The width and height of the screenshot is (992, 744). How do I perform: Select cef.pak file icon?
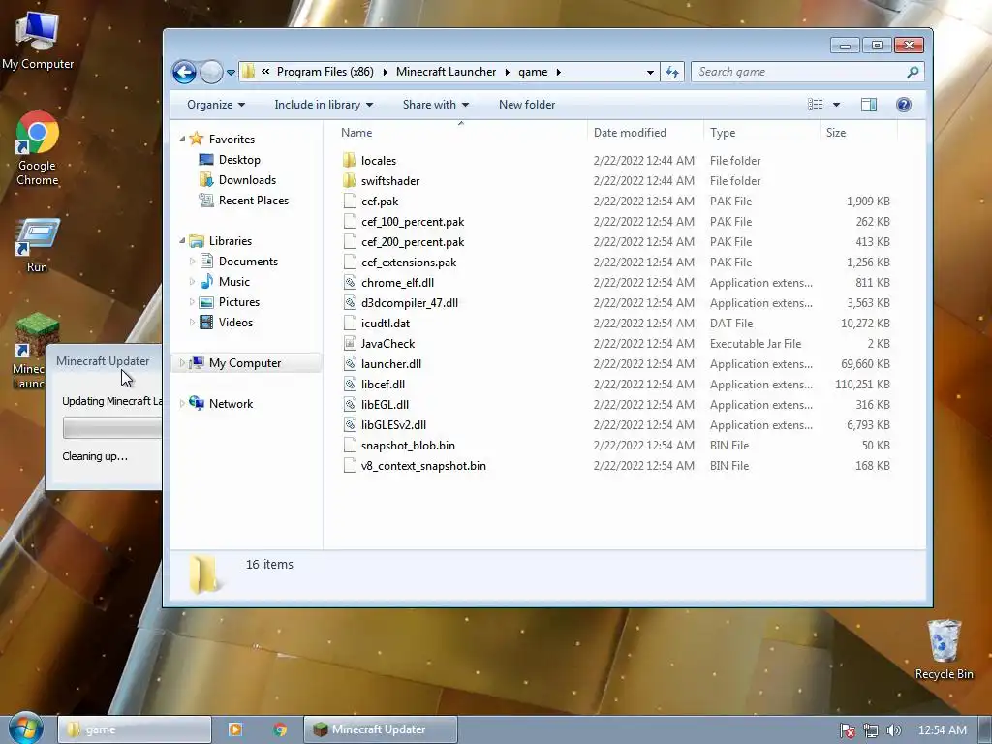pos(349,201)
